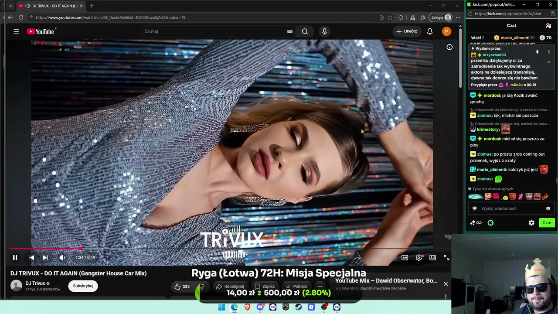Click the Utwórz create button

click(406, 31)
